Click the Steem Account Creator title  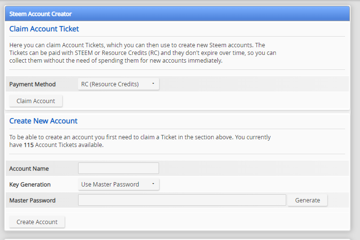click(40, 14)
